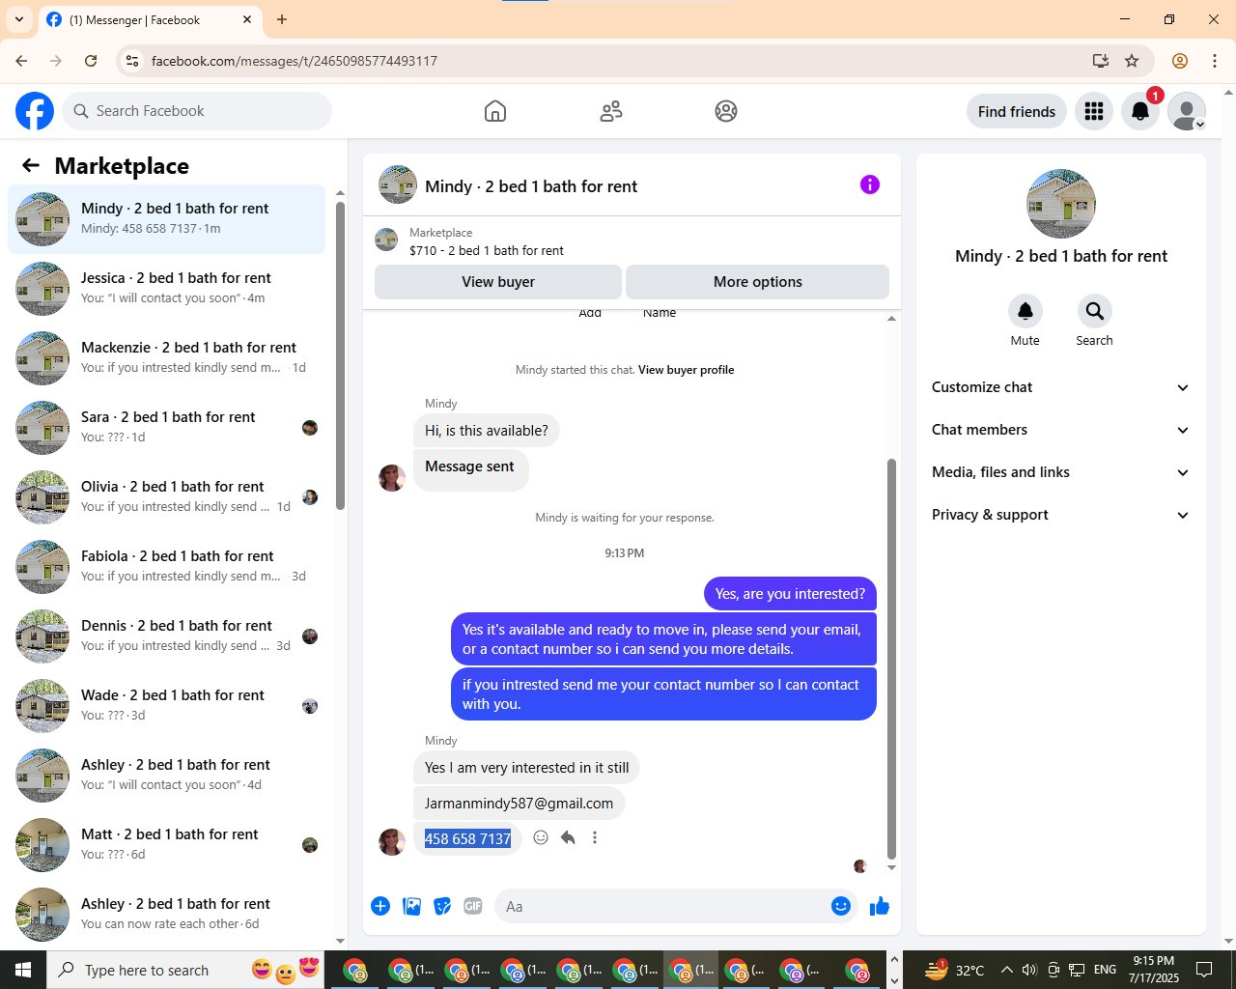Open the Facebook home logo

[x=35, y=111]
